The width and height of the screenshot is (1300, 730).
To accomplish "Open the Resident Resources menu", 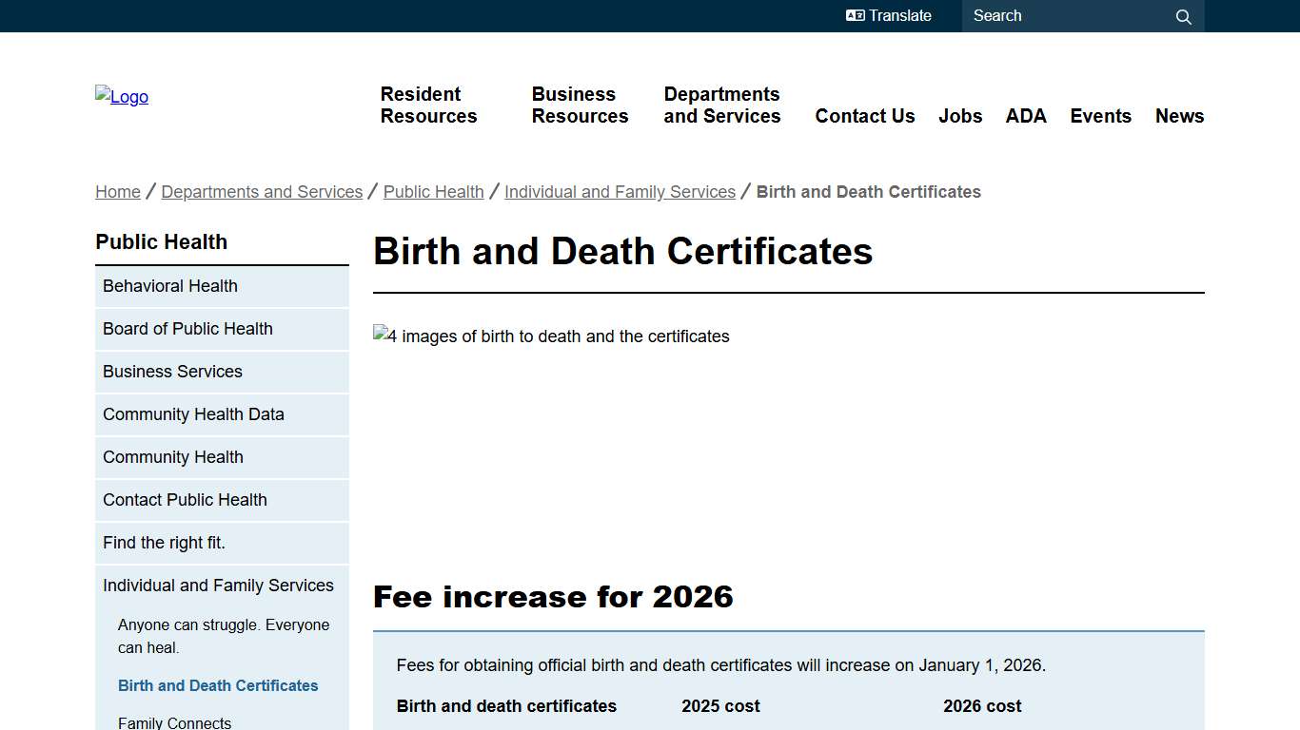I will pos(428,106).
